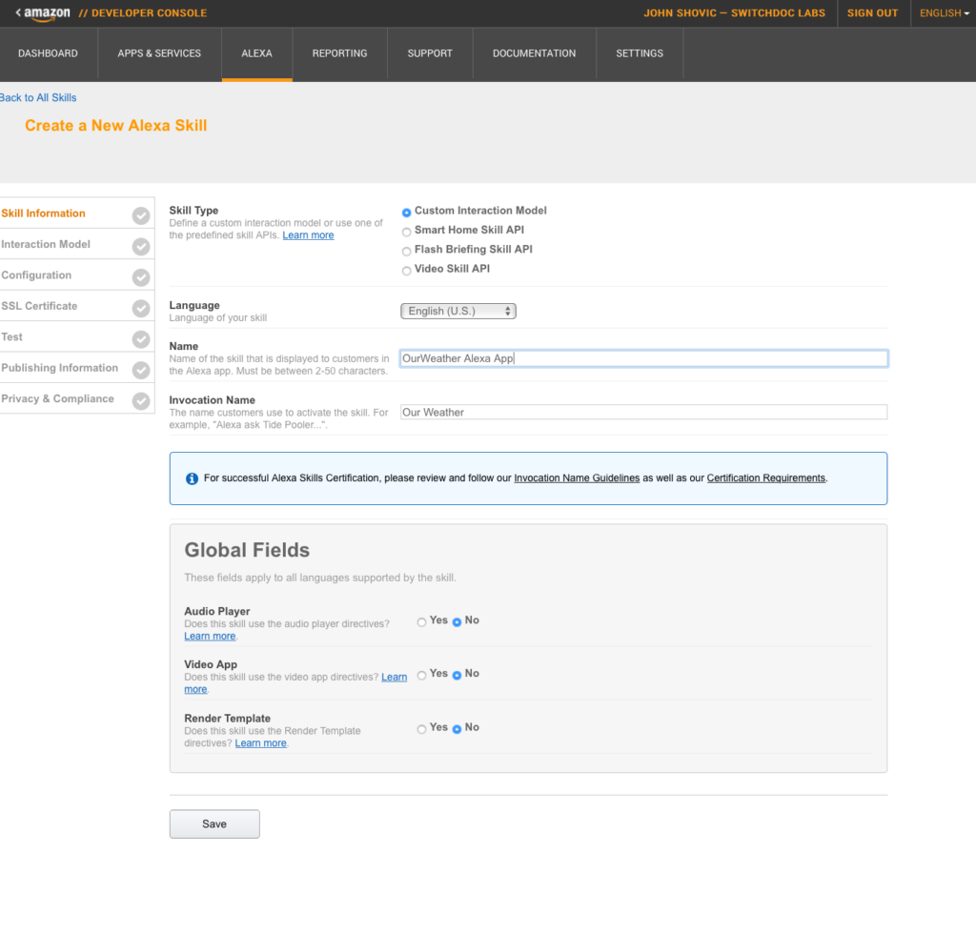Click the Invocation Name input field
This screenshot has width=976, height=934.
click(x=643, y=412)
